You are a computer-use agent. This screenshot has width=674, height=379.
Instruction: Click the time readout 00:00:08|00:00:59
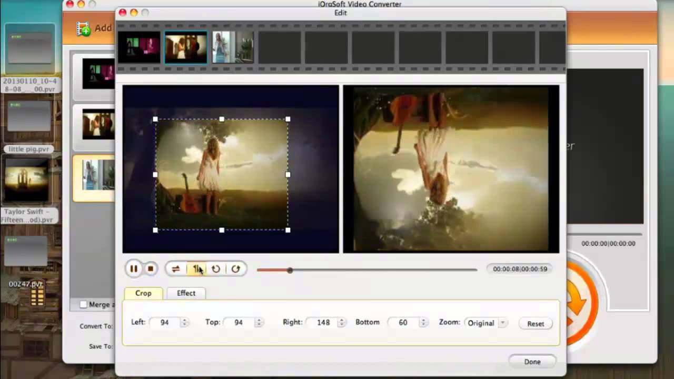(x=520, y=269)
